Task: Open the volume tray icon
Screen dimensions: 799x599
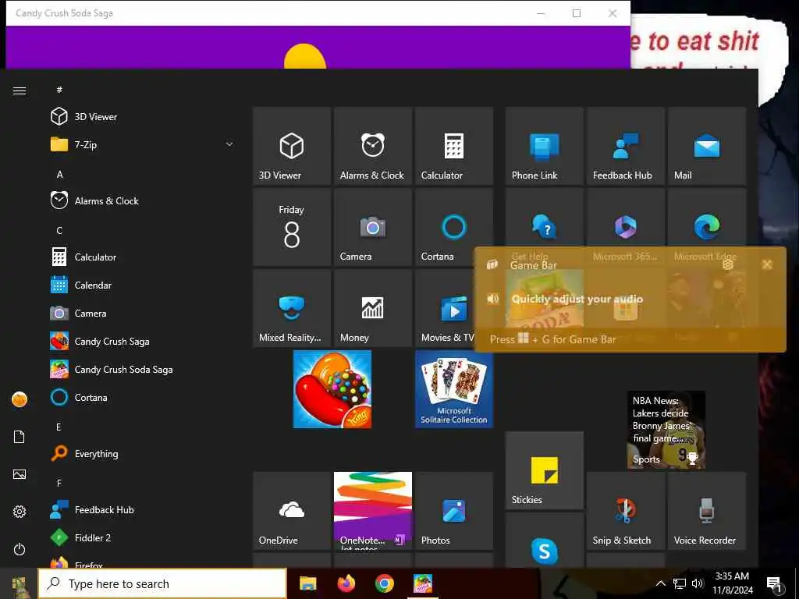Action: point(698,583)
